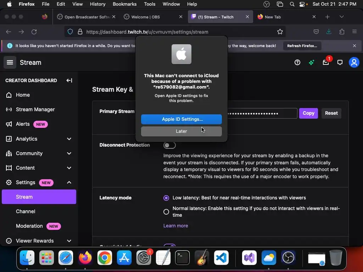Open Visual Studio Code from Dock
Viewport: 363px width, 272px height.
tap(221, 257)
